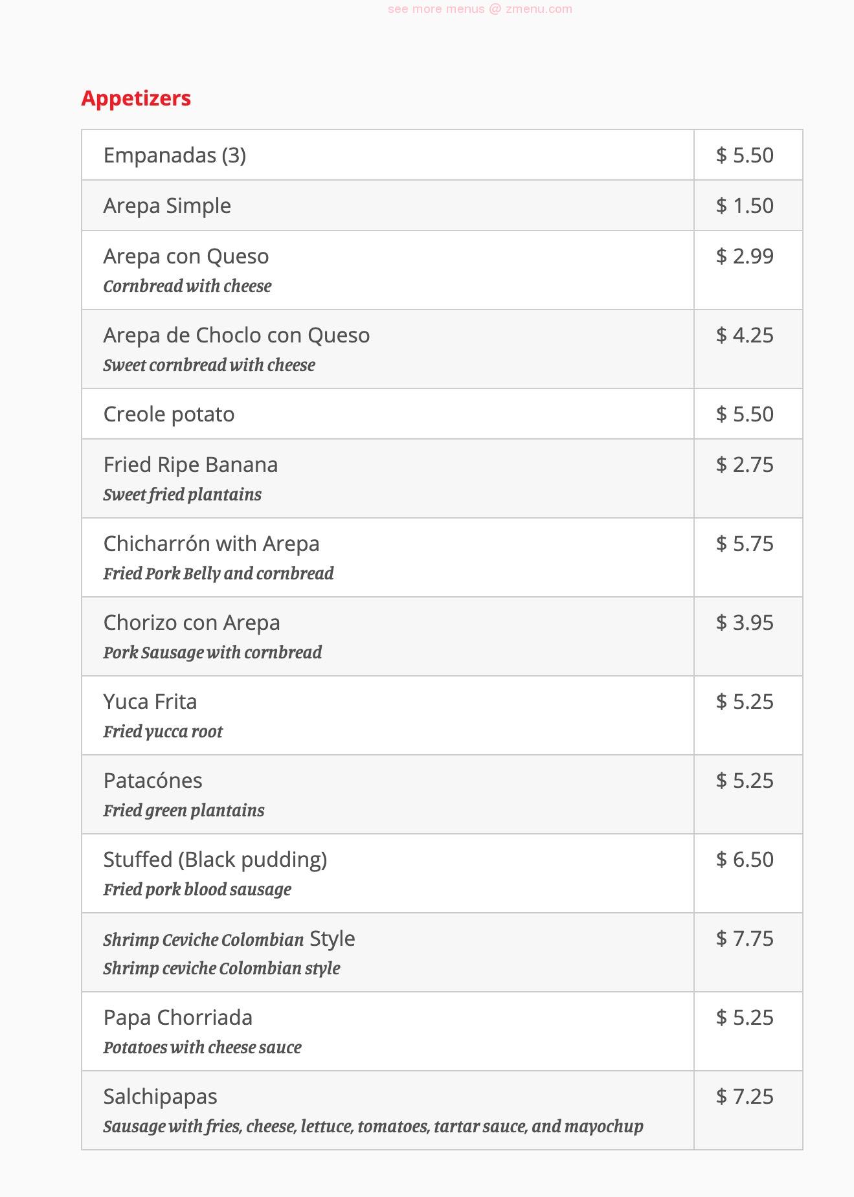Select the $ 1.50 Arepa Simple price

coord(745,206)
